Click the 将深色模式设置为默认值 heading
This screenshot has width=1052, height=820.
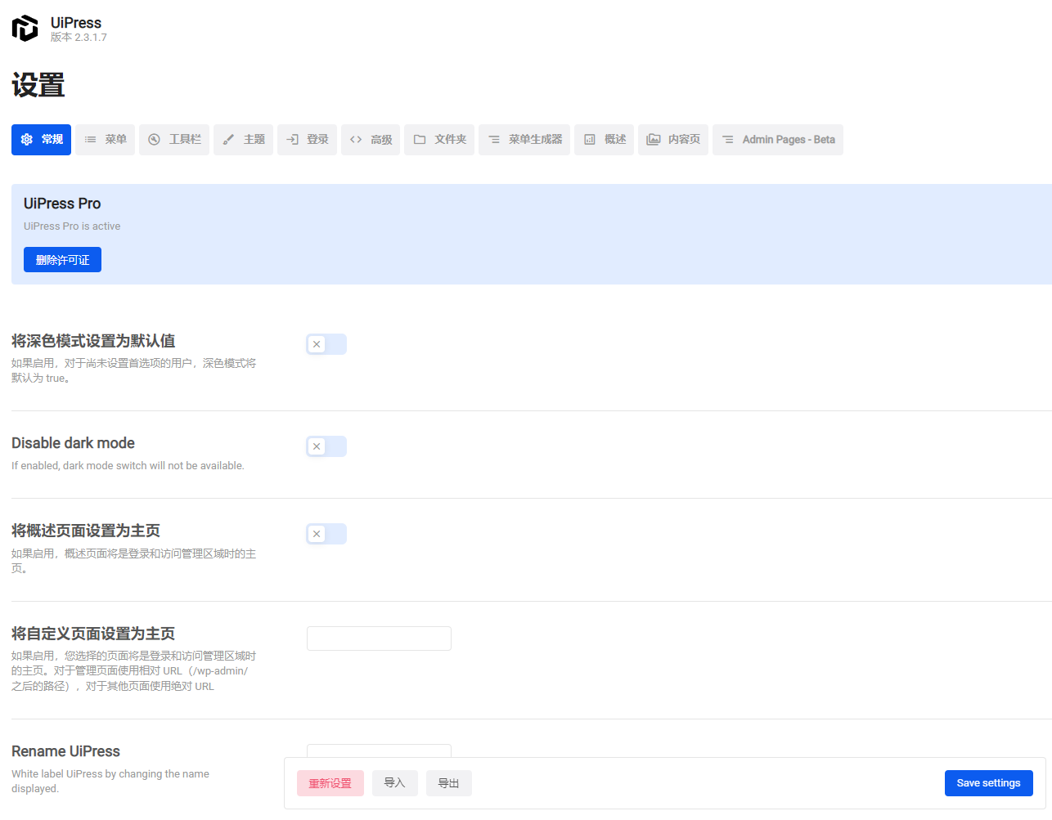pyautogui.click(x=93, y=341)
